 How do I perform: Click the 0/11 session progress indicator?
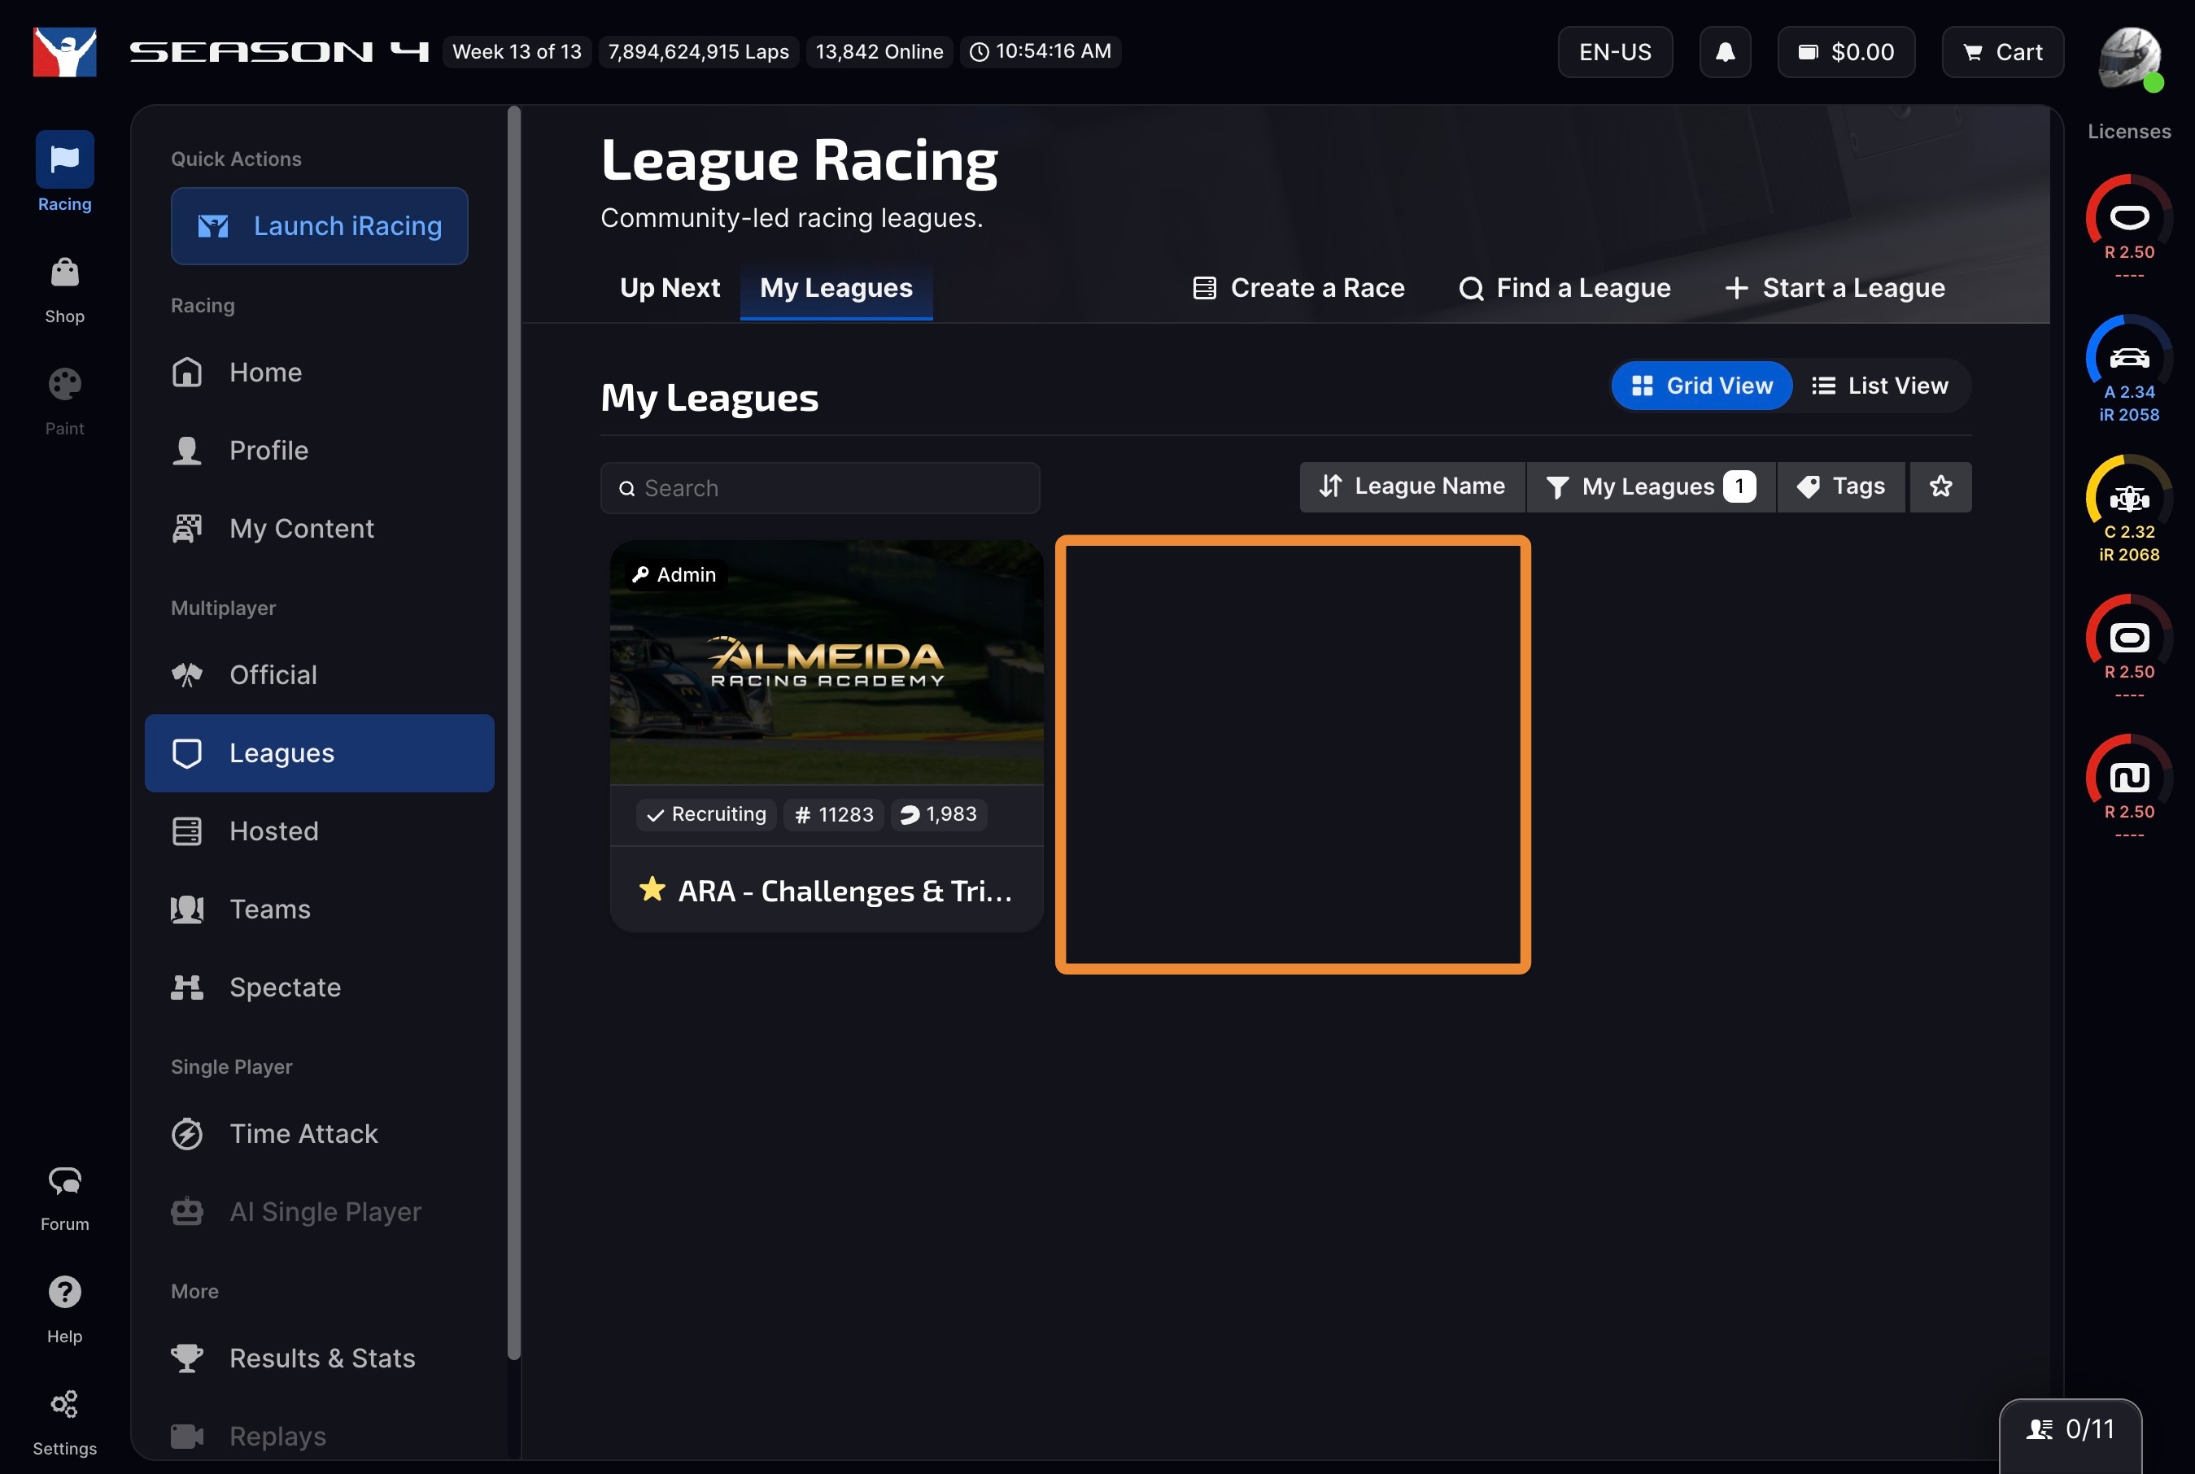point(2071,1428)
